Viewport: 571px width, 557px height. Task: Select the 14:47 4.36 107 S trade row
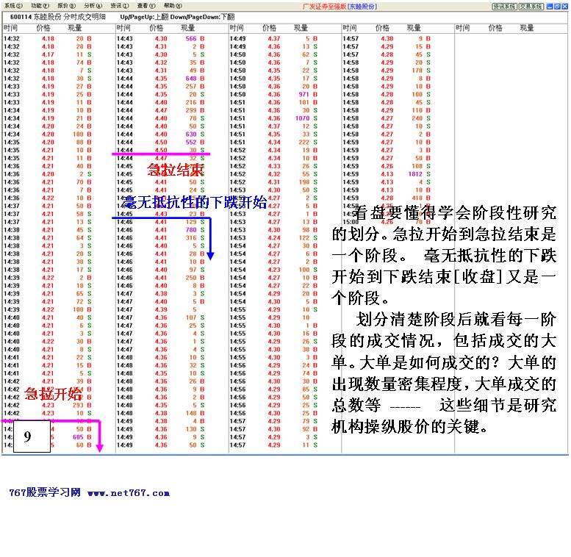[161, 318]
